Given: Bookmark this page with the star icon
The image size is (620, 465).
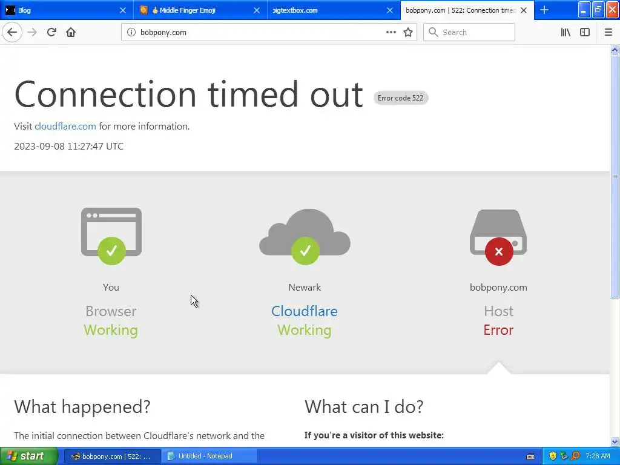Looking at the screenshot, I should tap(408, 32).
